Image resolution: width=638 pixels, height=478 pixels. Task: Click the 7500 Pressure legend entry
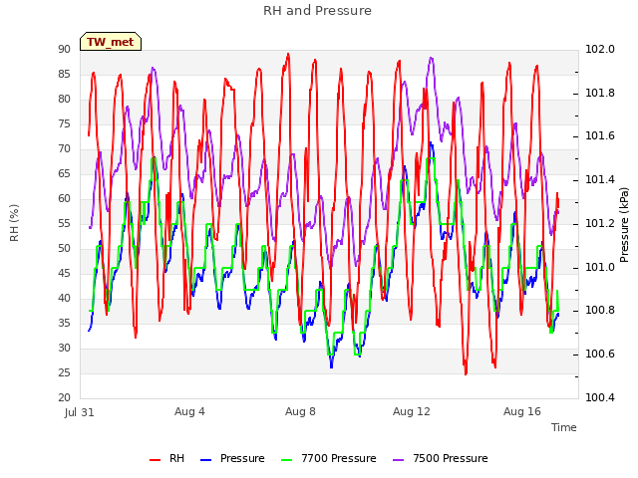(x=441, y=458)
